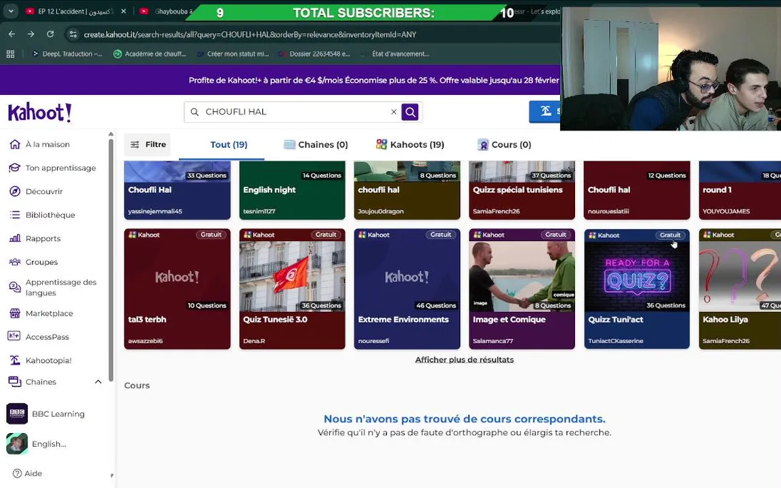The image size is (781, 488).
Task: Click tal3 terbh author awsazzebi6
Action: (x=146, y=341)
